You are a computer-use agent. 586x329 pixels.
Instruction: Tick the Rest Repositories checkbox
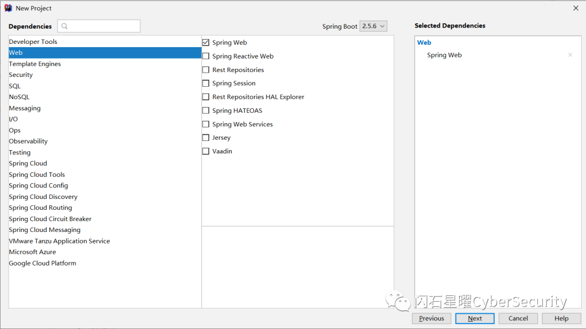click(x=206, y=70)
